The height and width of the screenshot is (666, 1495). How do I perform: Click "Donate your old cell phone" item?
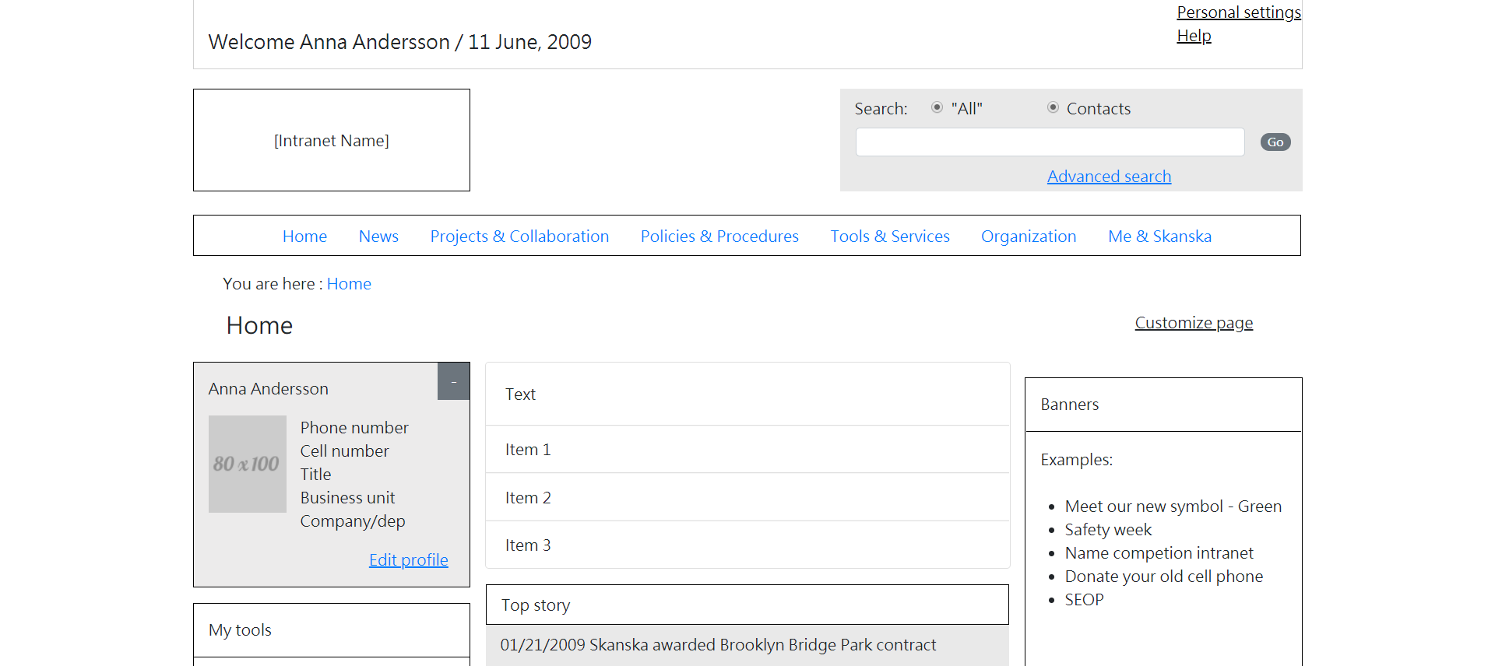coord(1163,577)
